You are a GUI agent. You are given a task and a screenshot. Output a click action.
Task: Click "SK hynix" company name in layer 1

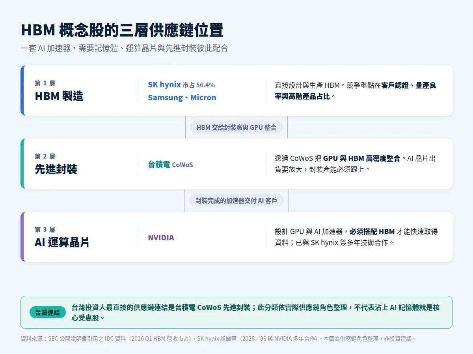(164, 85)
